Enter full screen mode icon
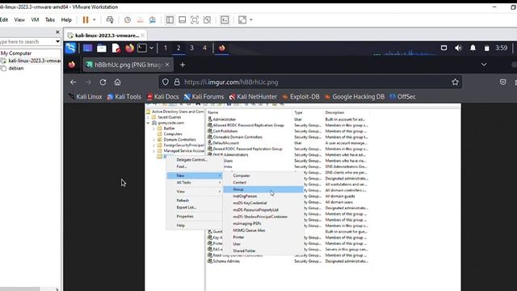This screenshot has height=291, width=517. tap(195, 20)
